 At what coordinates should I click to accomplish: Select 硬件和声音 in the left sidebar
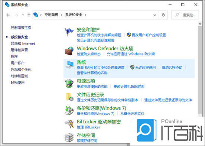19,50
